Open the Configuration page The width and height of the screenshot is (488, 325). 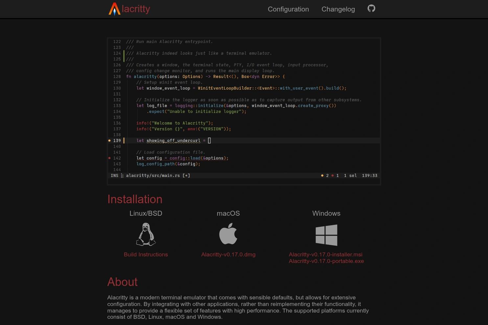(x=288, y=9)
